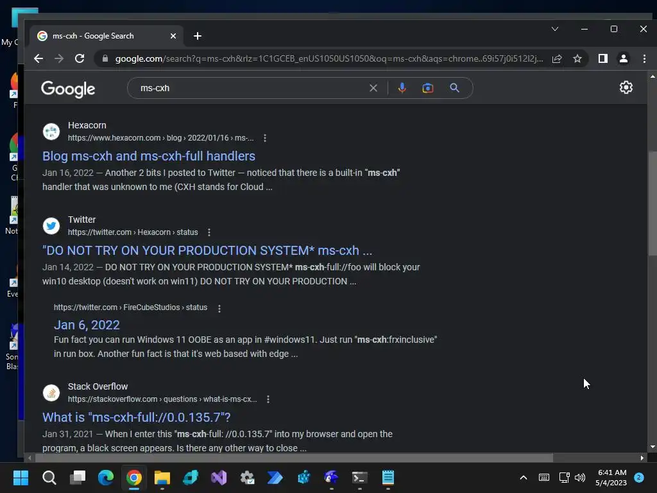Go back to the previous page
This screenshot has width=657, height=493.
(38, 58)
